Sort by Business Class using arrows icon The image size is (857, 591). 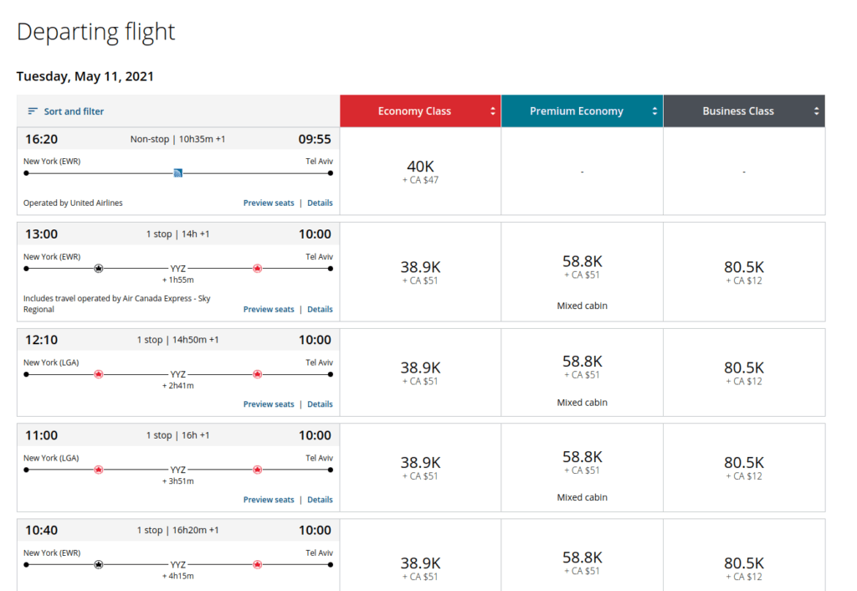point(816,111)
